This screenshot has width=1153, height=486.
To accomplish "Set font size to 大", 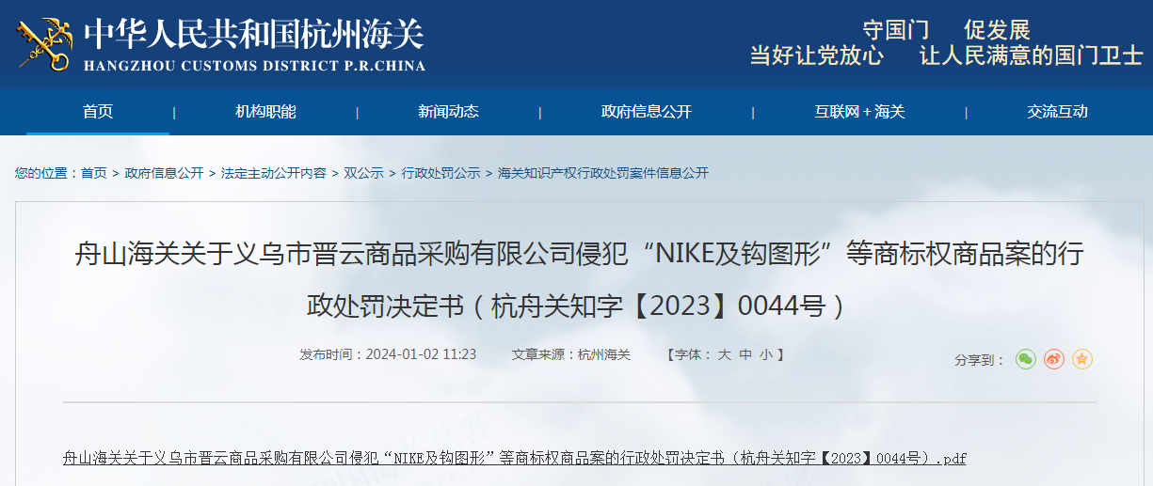I will click(x=725, y=354).
